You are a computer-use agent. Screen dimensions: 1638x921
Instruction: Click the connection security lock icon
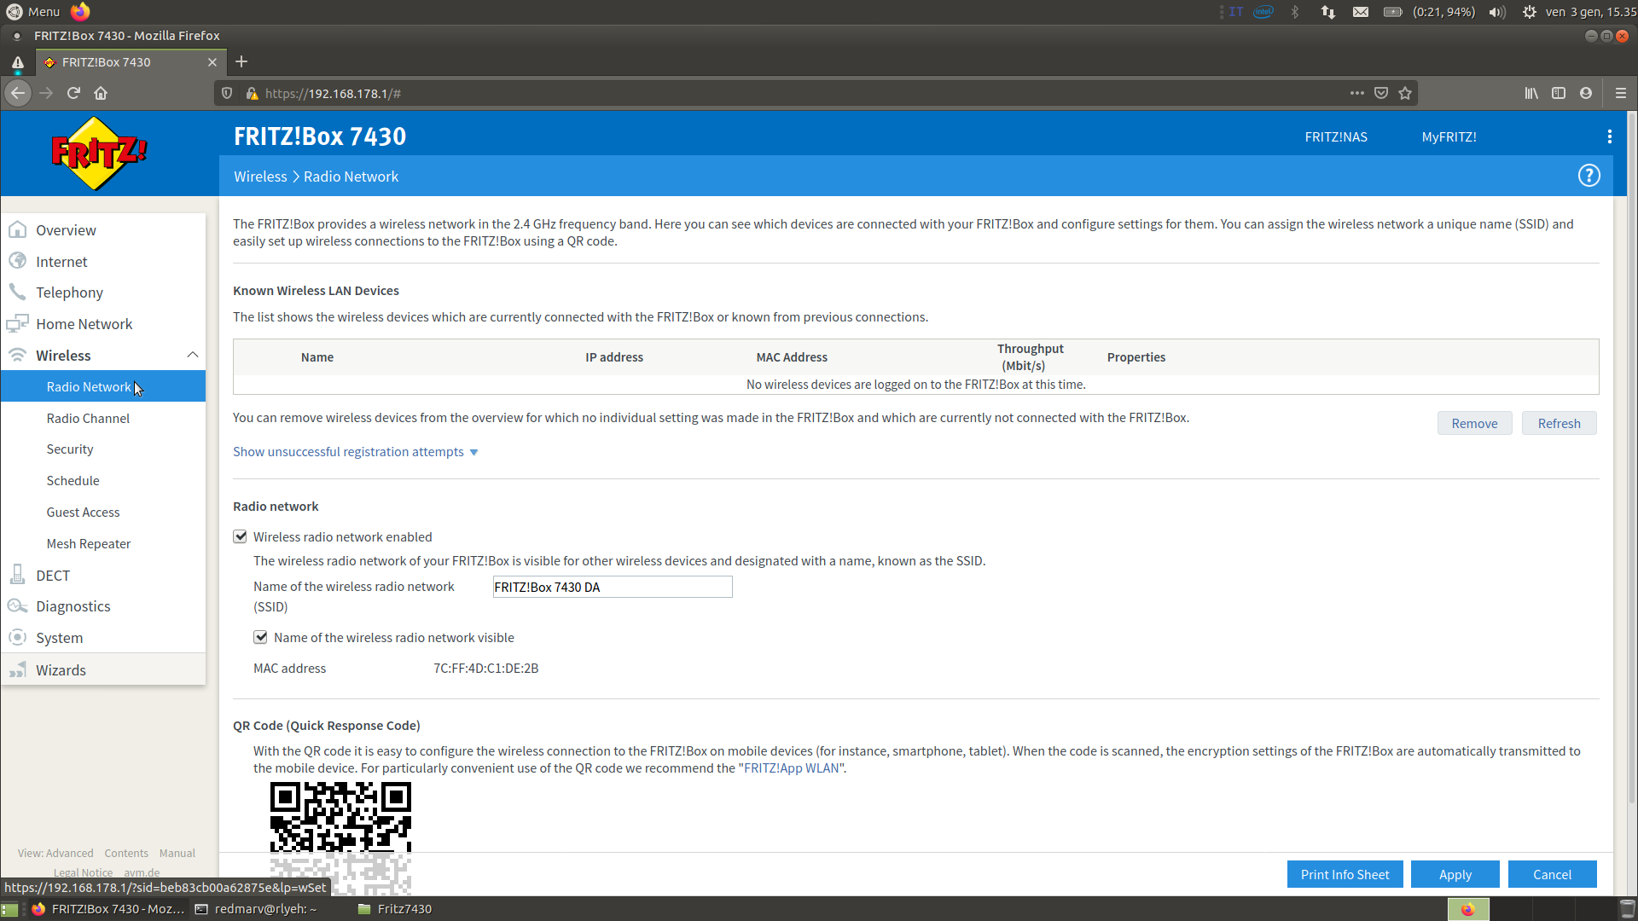coord(252,93)
